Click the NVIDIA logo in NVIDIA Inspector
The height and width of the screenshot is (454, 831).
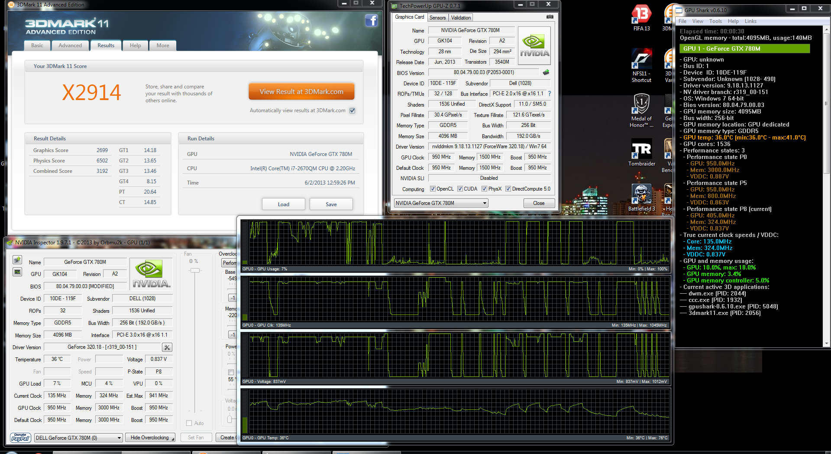coord(151,274)
